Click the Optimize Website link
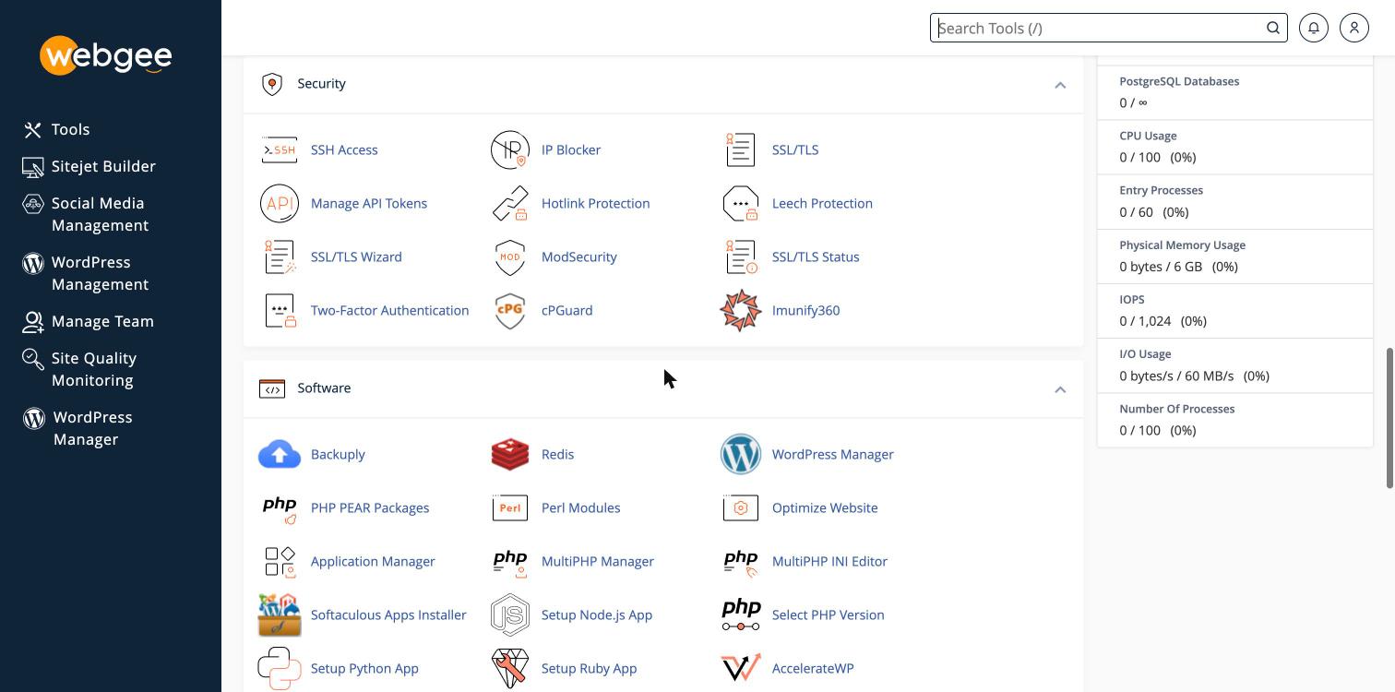 click(825, 507)
